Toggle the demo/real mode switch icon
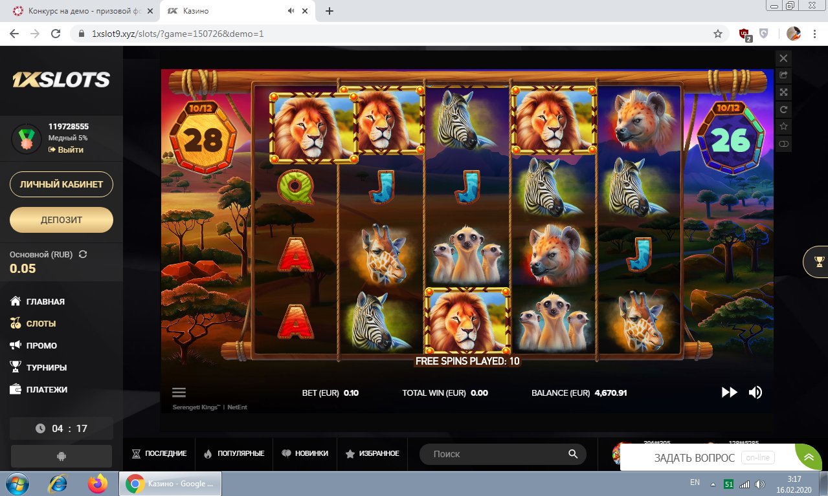 point(783,144)
